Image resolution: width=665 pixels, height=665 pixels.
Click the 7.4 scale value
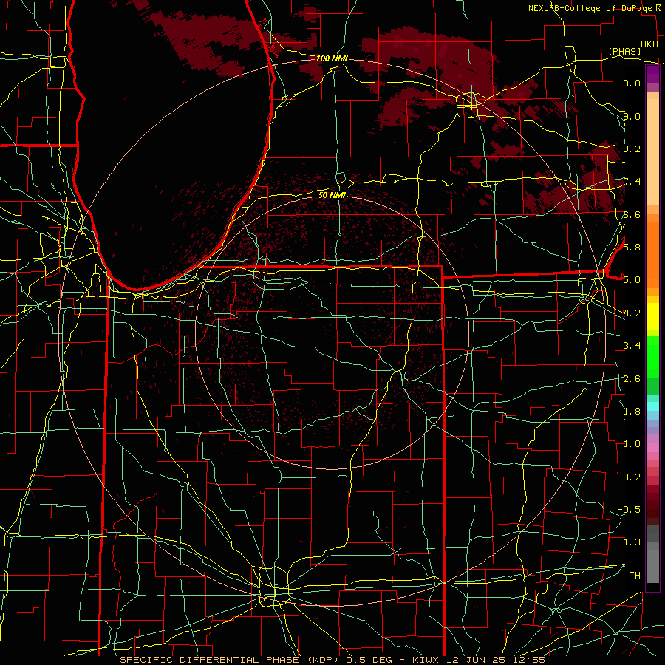coord(632,182)
